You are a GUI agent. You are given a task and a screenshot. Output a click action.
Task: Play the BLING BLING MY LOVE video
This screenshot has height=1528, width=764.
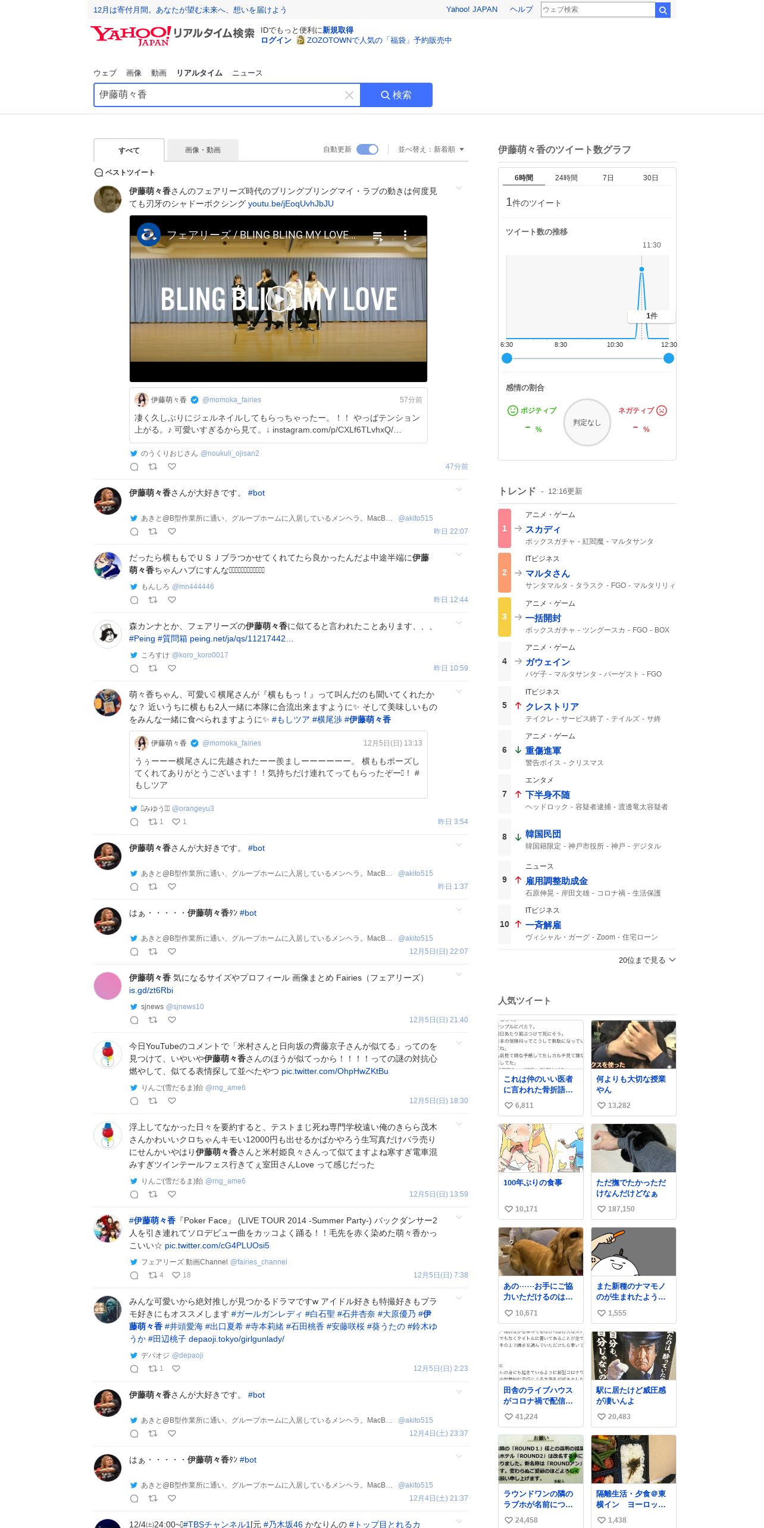278,299
